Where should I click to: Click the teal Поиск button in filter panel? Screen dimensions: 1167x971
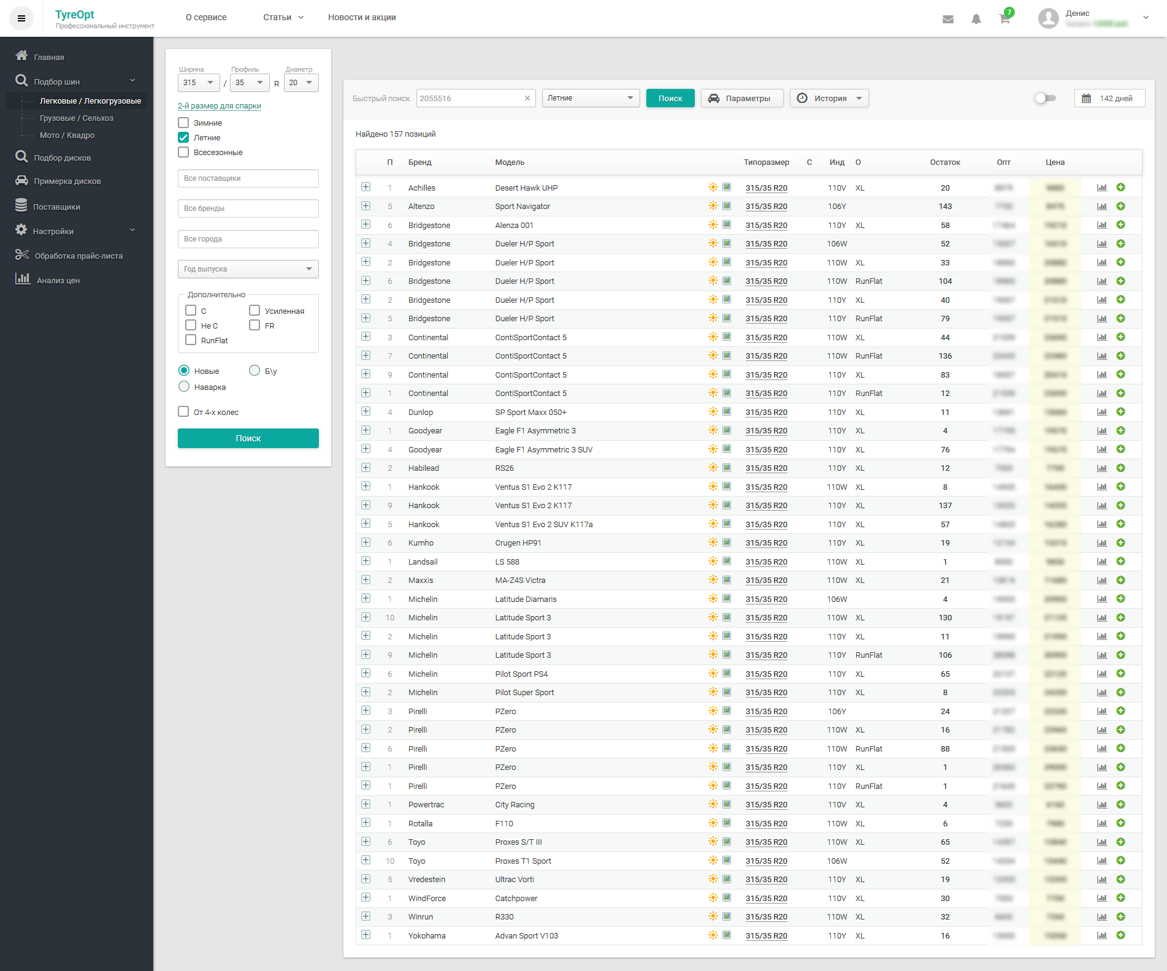coord(248,438)
